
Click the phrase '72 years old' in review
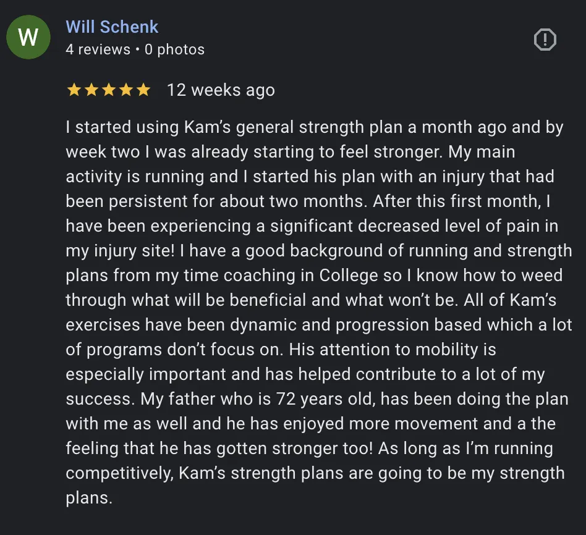tap(326, 399)
